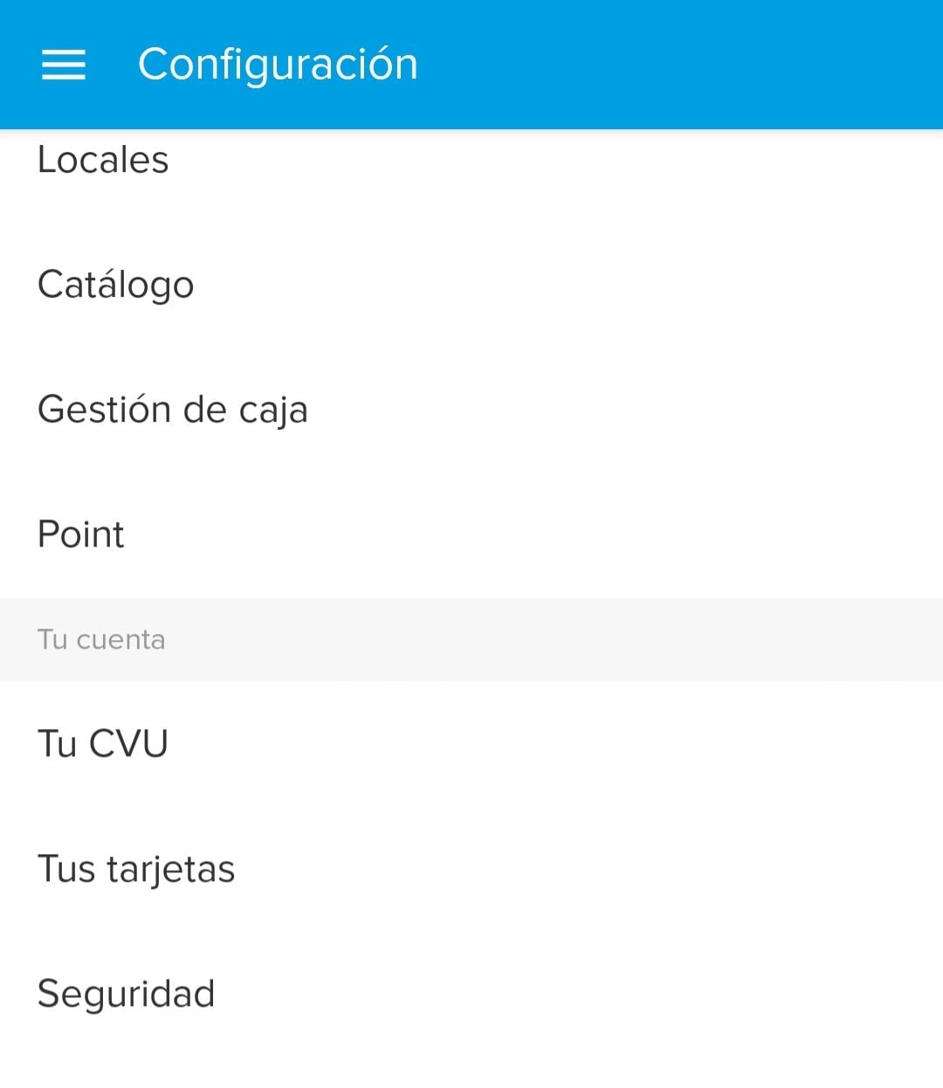The height and width of the screenshot is (1088, 943).
Task: Click the Tu cuenta section header
Action: (x=101, y=639)
